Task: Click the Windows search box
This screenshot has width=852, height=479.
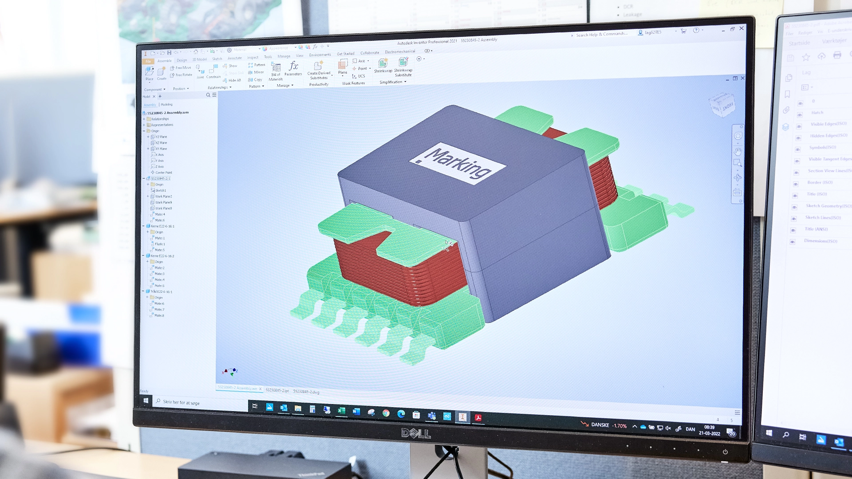Action: click(201, 402)
